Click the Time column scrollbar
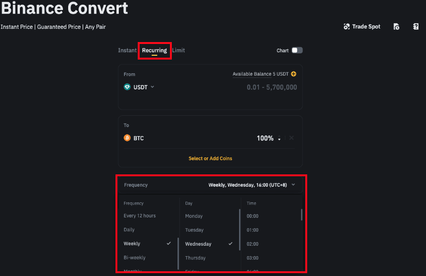The height and width of the screenshot is (276, 426). click(302, 215)
